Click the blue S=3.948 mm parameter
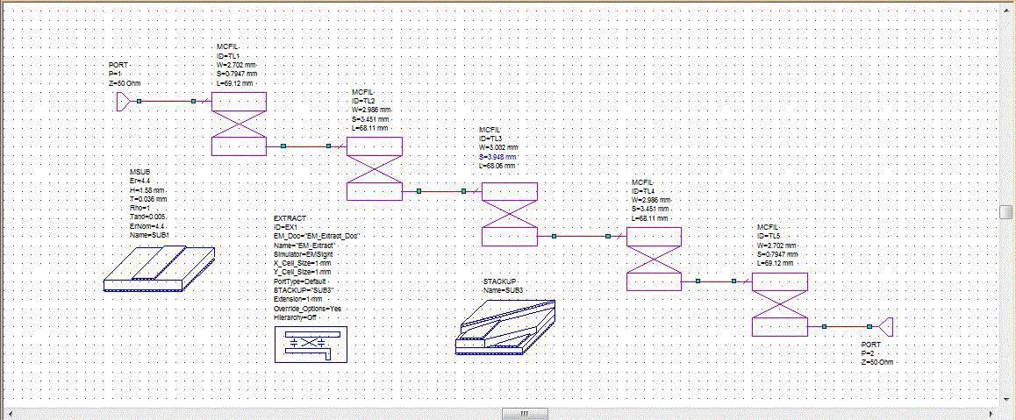Image resolution: width=1016 pixels, height=420 pixels. (497, 157)
